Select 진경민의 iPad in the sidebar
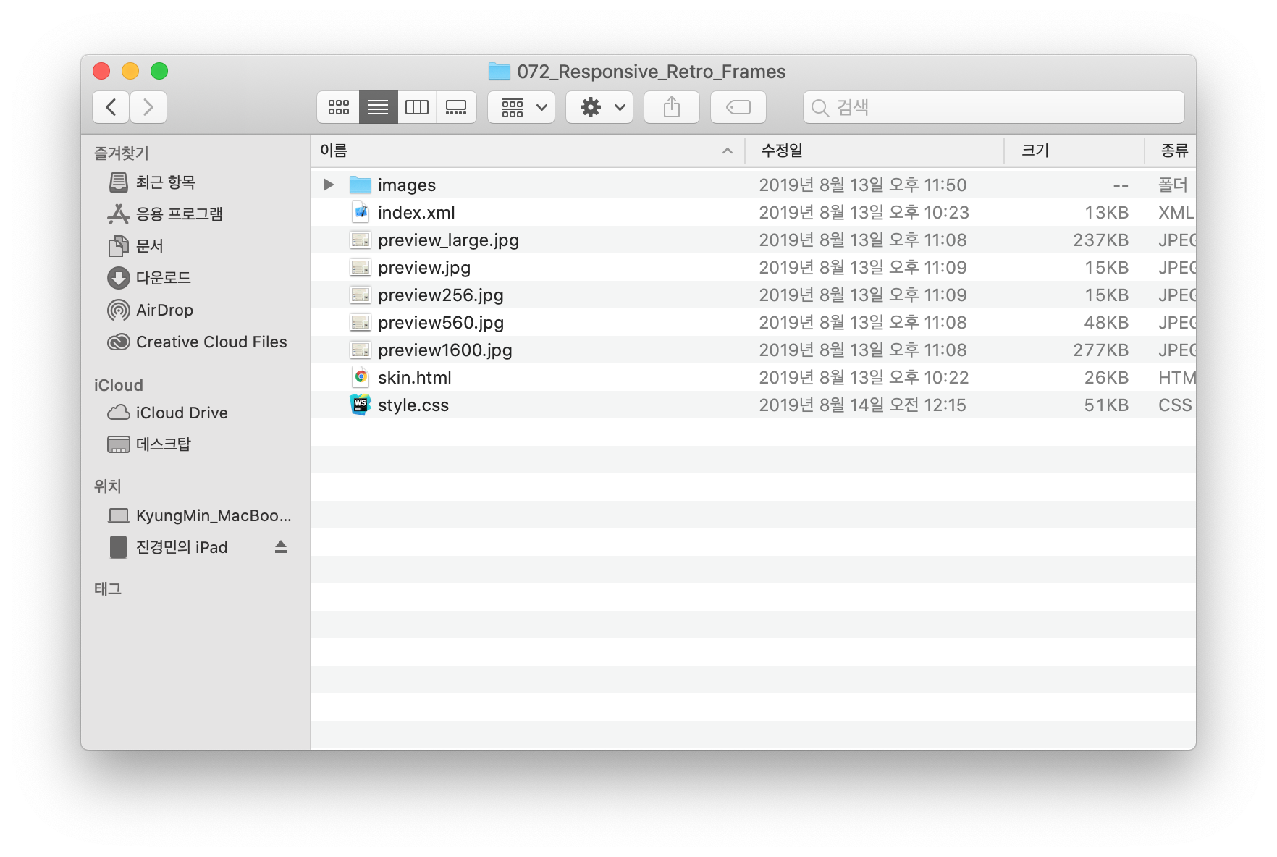Viewport: 1277px width, 857px height. [x=195, y=547]
